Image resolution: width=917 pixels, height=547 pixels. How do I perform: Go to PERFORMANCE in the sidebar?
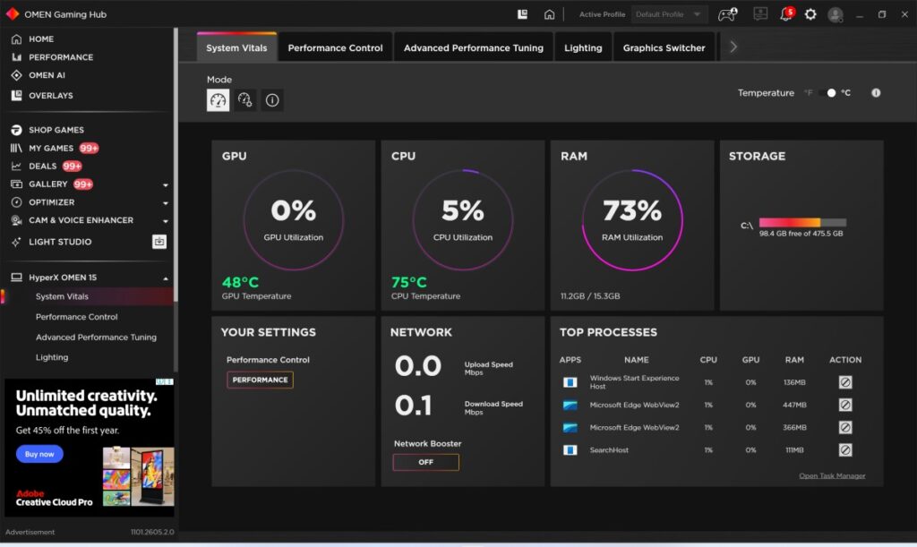point(53,57)
